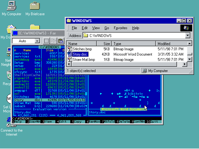Select the setdebug exe row in Far
The height and width of the screenshot is (149, 199).
pos(39,60)
